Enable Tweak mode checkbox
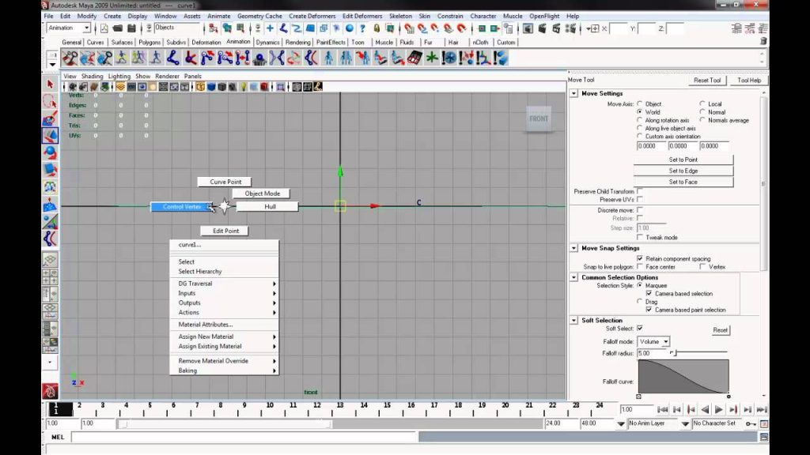810x455 pixels. pyautogui.click(x=640, y=237)
